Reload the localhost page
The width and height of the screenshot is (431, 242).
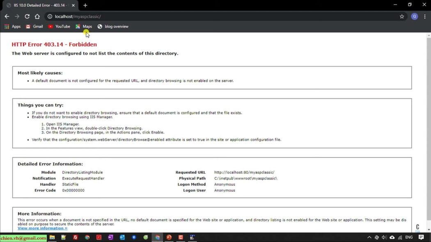(27, 16)
